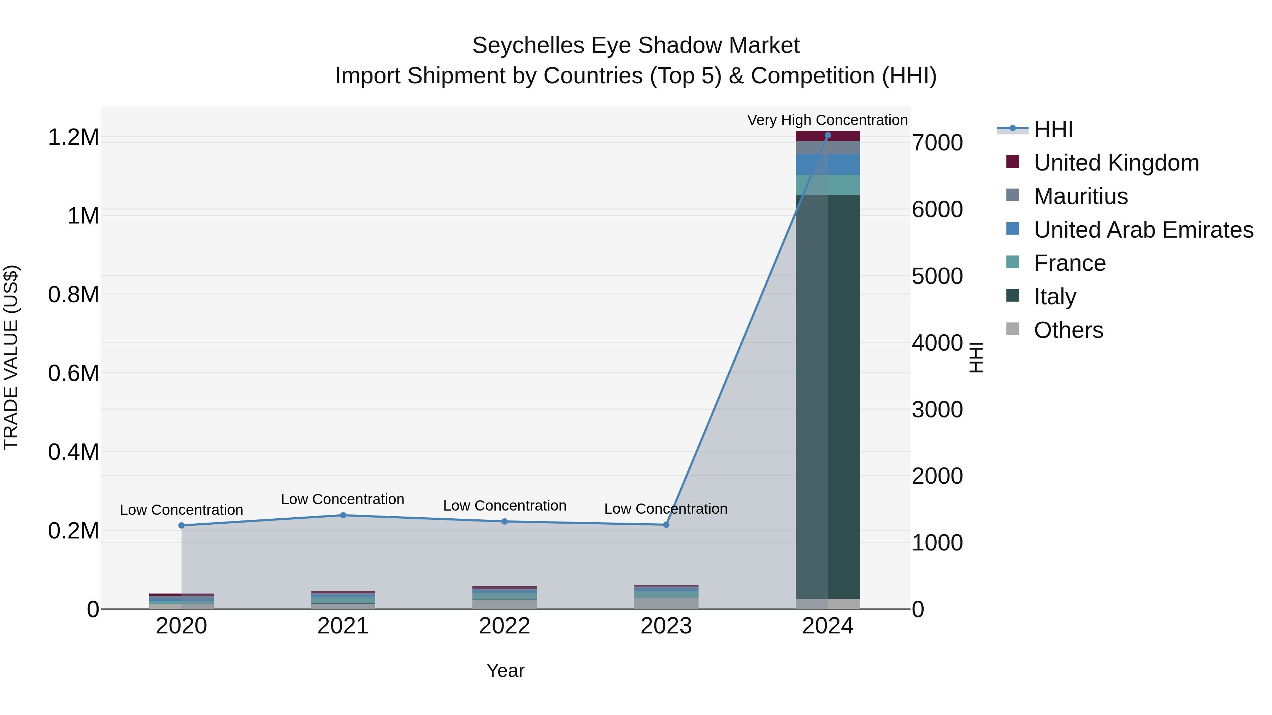Click the '1000' HHI axis label
The height and width of the screenshot is (715, 1272).
tap(937, 543)
